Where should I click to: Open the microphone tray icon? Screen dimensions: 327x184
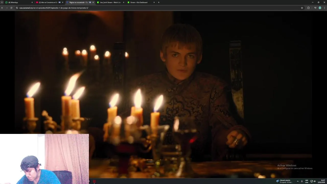click(302, 181)
